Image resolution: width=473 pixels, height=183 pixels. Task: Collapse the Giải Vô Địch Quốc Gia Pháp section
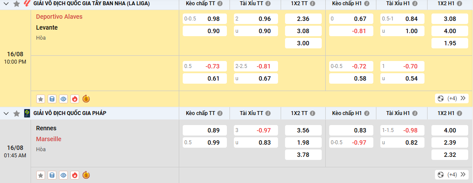[x=6, y=113]
